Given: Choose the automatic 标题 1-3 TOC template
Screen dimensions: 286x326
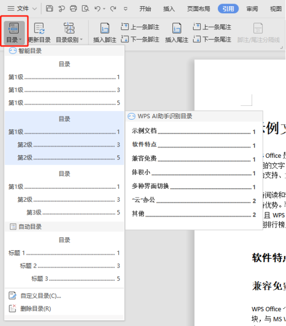Looking at the screenshot, I should click(x=64, y=259).
